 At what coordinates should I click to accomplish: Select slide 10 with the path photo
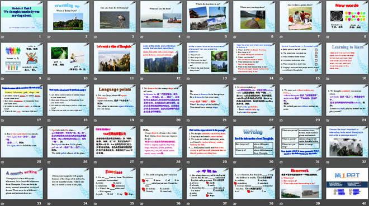pyautogui.click(x=68, y=59)
